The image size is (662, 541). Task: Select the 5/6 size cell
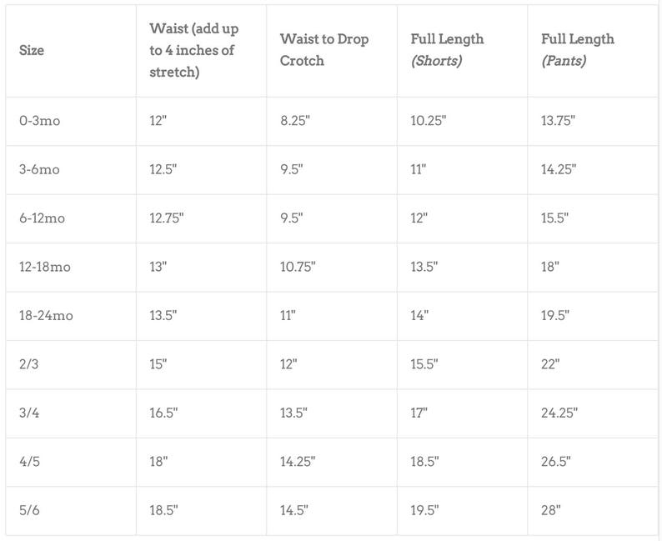click(29, 510)
